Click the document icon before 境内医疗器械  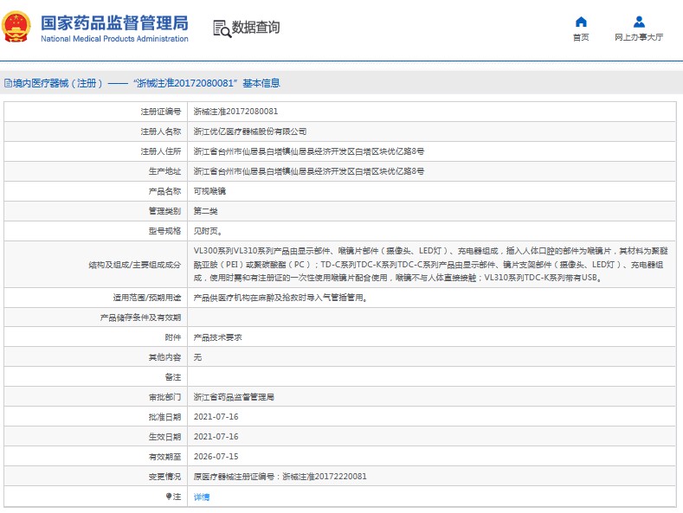8,83
